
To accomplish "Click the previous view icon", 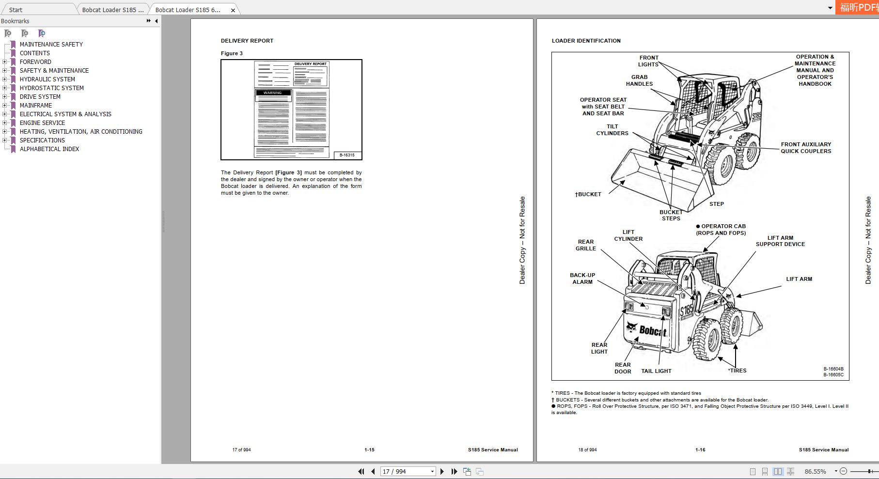I will [468, 471].
